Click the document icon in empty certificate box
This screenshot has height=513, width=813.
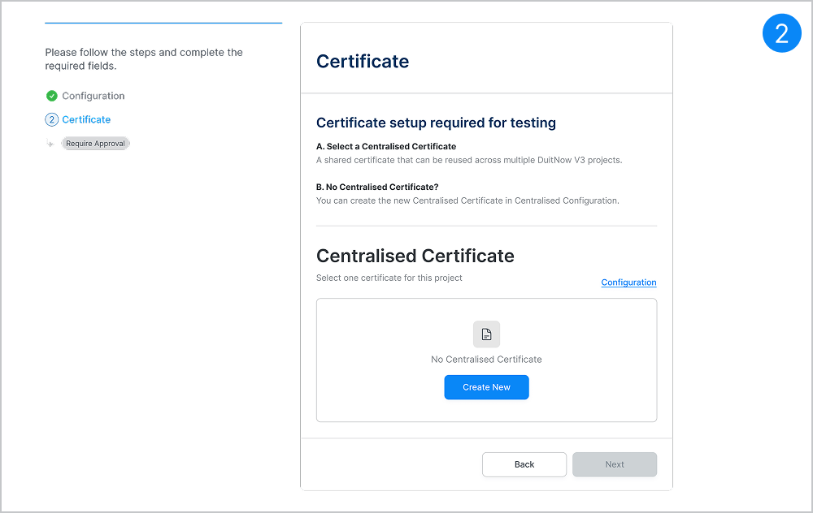pyautogui.click(x=486, y=334)
